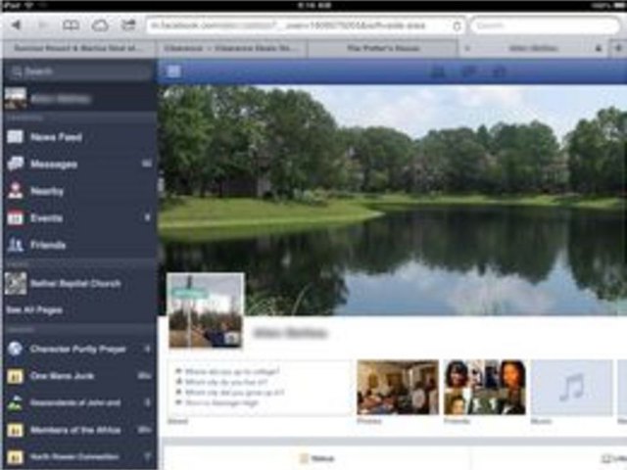
Task: Open iCloud tabs cloud icon
Action: tap(100, 25)
